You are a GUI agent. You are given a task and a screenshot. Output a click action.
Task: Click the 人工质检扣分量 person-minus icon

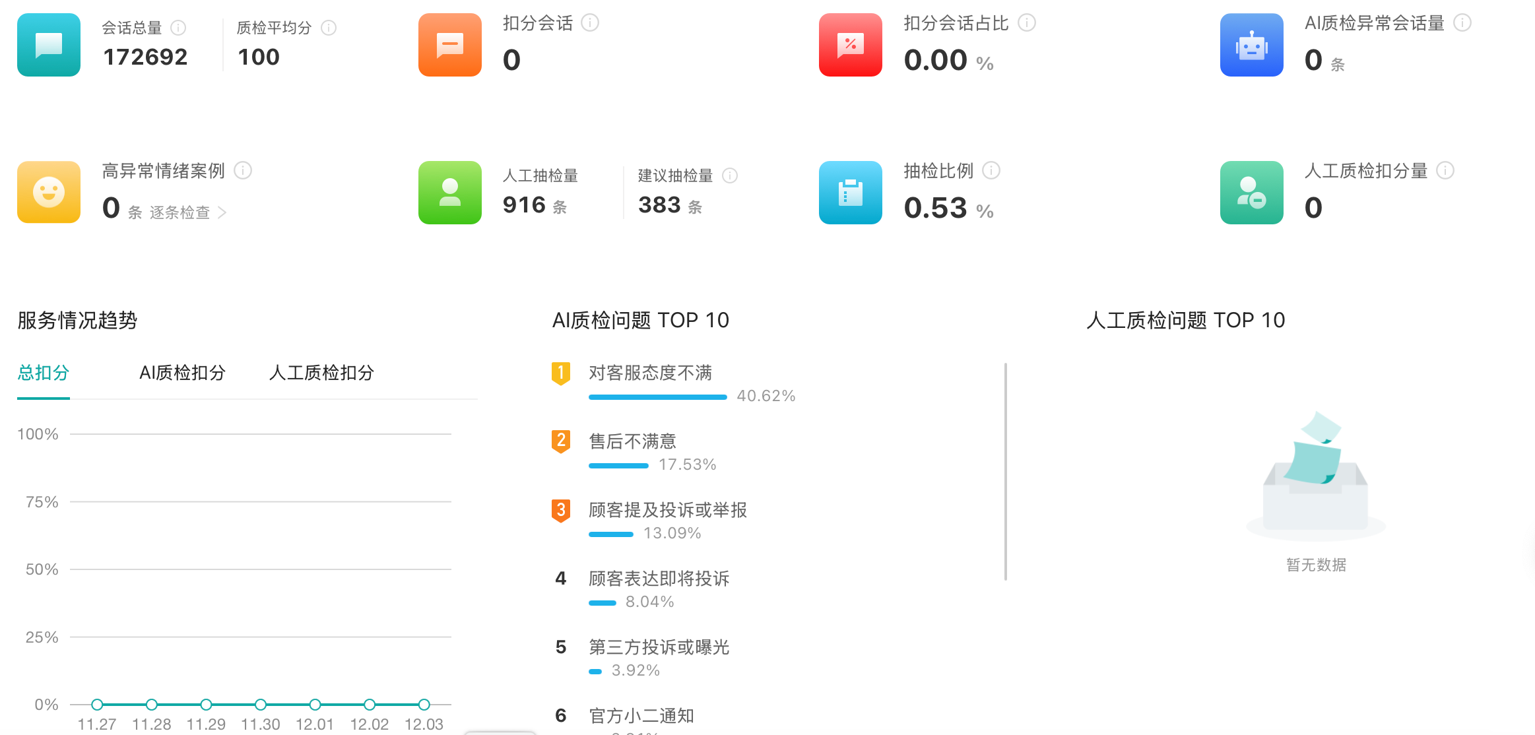coord(1251,192)
